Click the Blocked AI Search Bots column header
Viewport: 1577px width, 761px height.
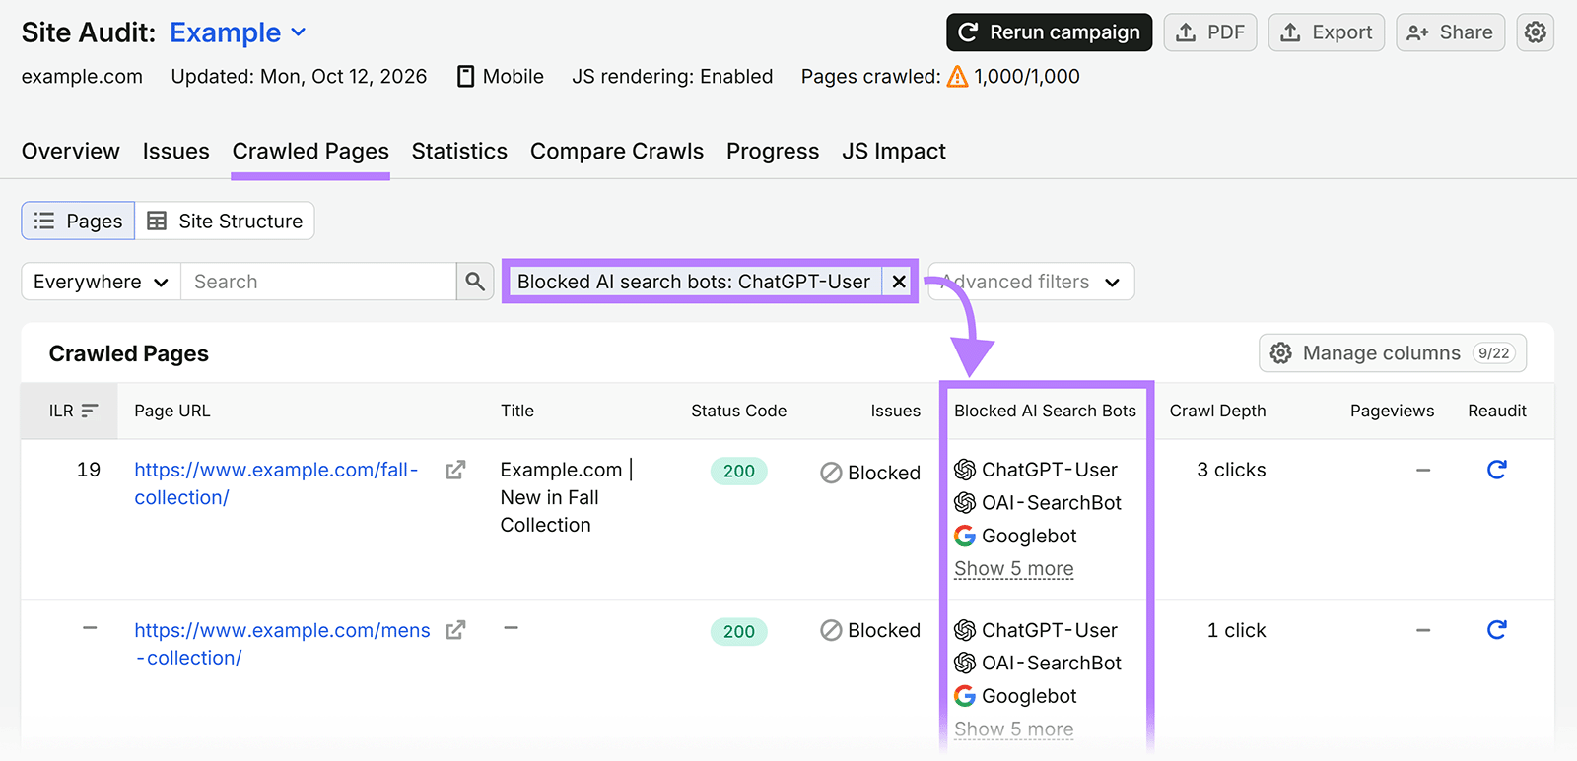1045,411
